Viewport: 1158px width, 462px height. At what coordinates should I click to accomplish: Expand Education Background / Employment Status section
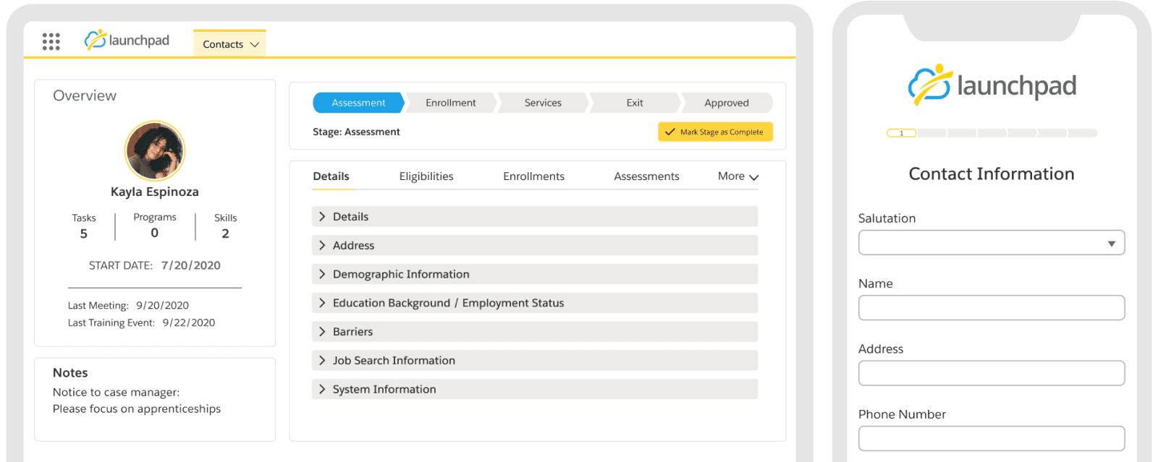(x=535, y=303)
